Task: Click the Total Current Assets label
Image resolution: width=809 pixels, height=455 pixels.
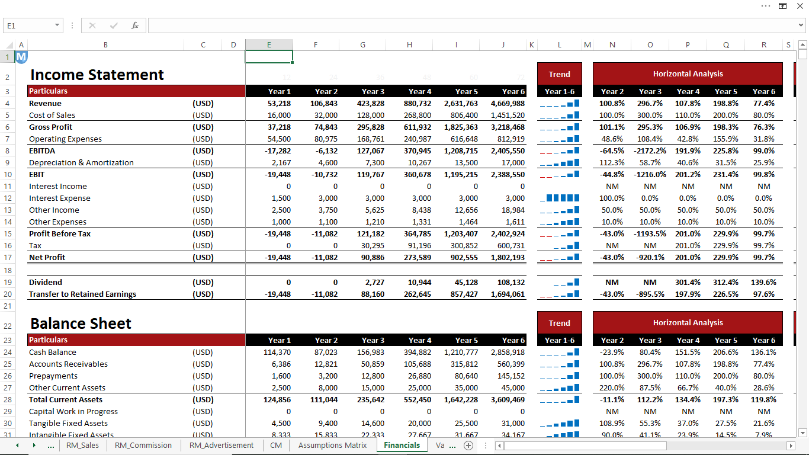Action: point(67,400)
